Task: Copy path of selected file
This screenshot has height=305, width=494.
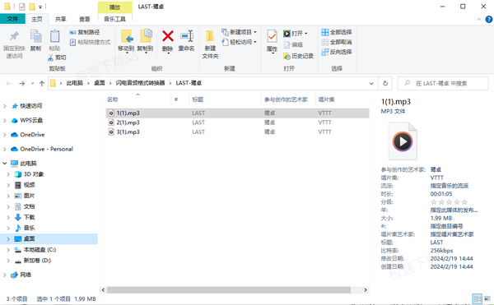Action: tap(85, 32)
